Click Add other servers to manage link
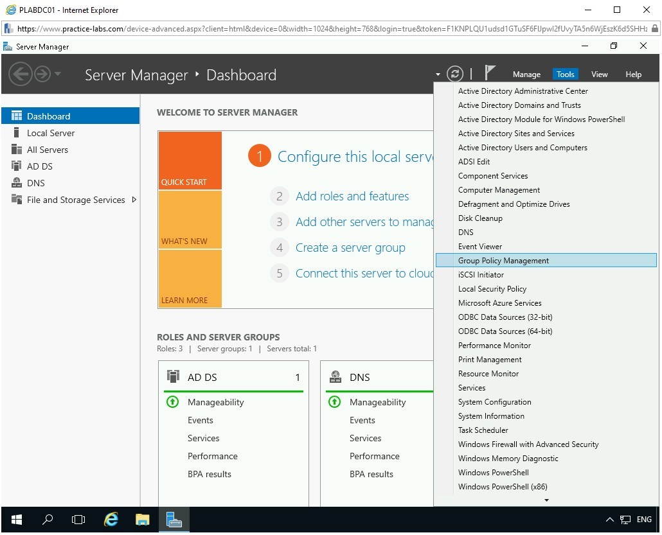 (364, 222)
